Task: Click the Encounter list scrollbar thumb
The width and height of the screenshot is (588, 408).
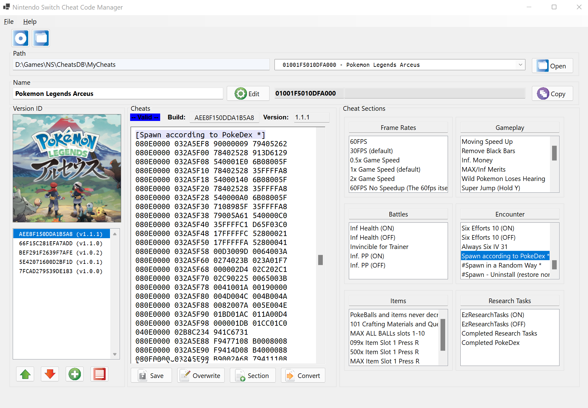Action: tap(554, 265)
